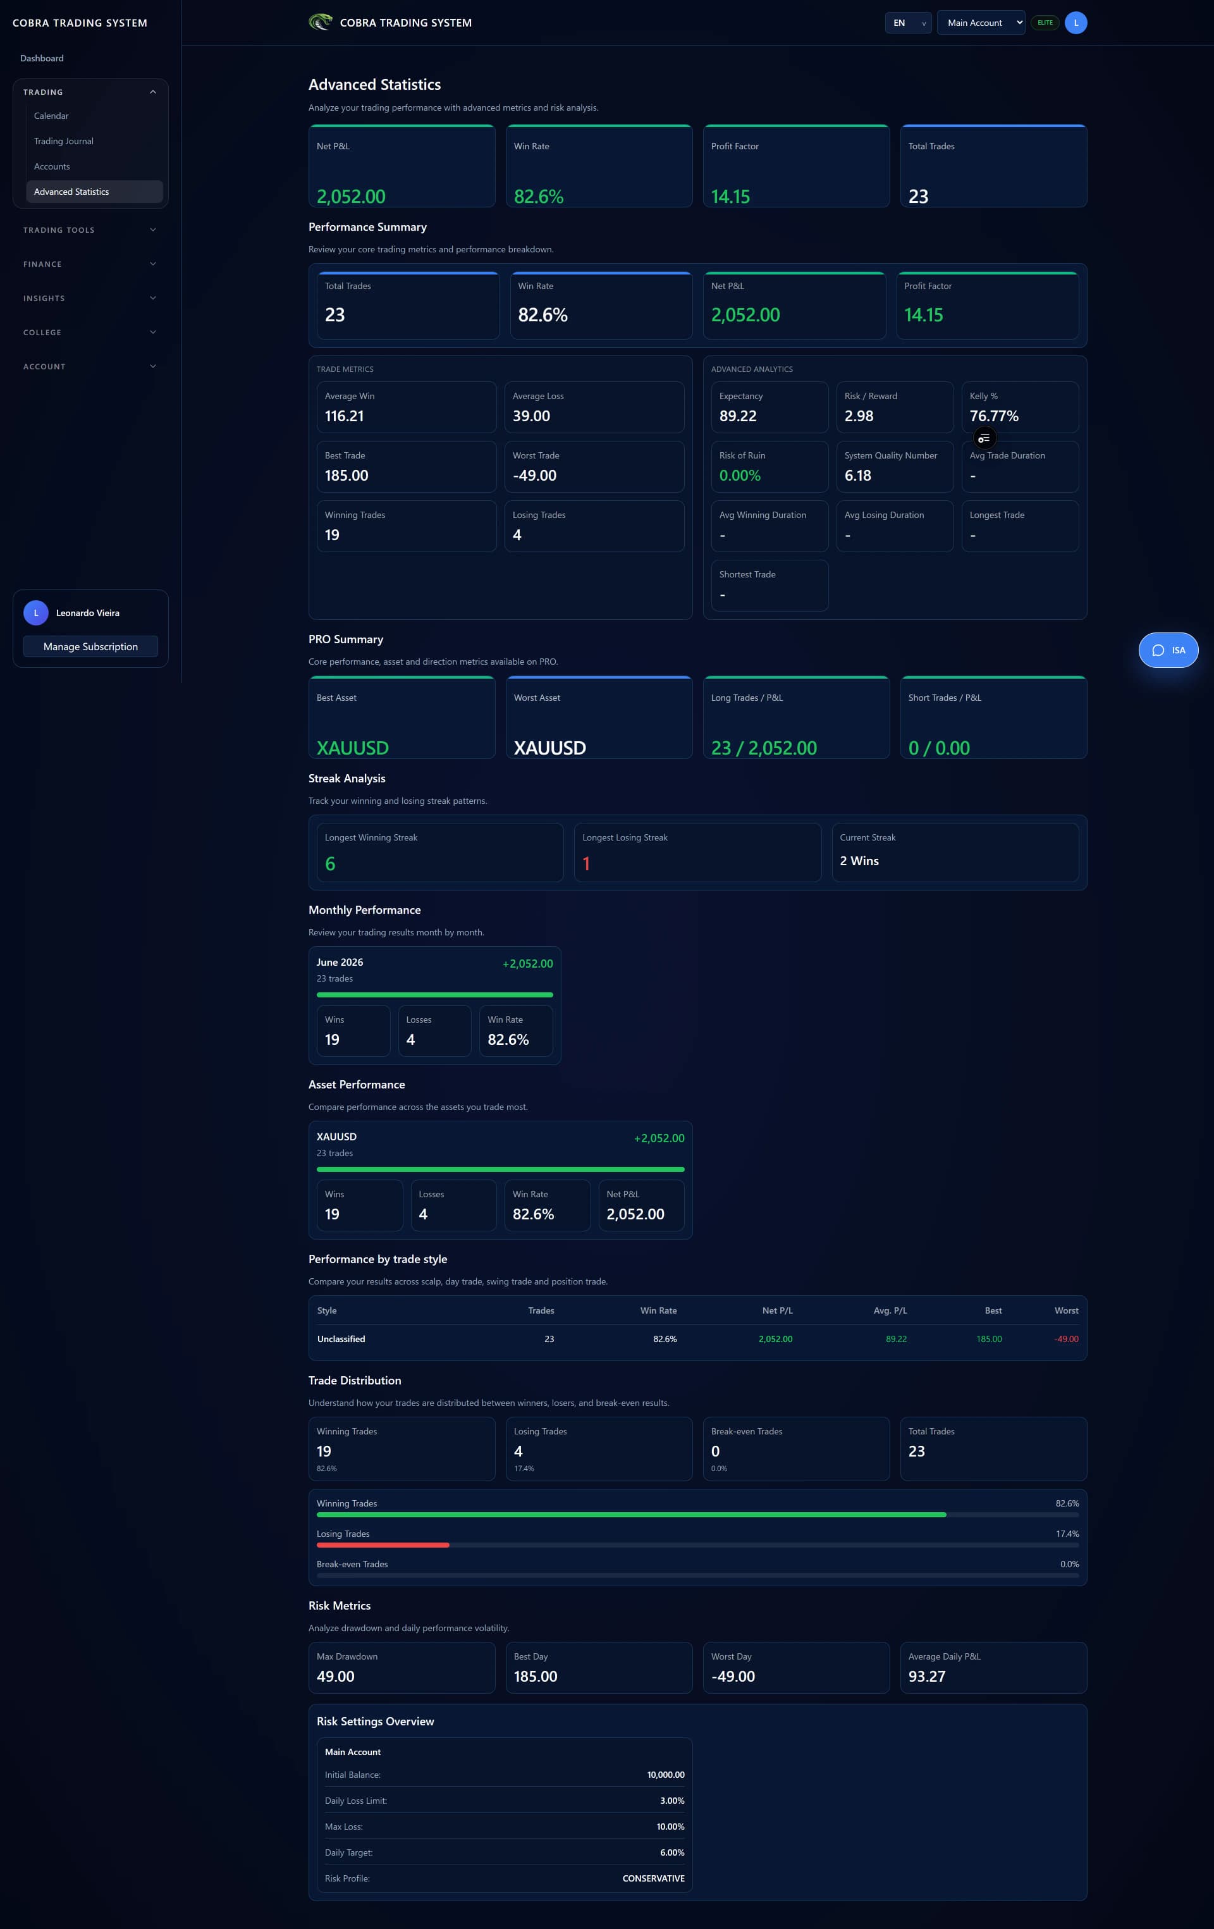Viewport: 1214px width, 1929px height.
Task: Click the Best Asset XAUUSD card
Action: click(x=402, y=717)
